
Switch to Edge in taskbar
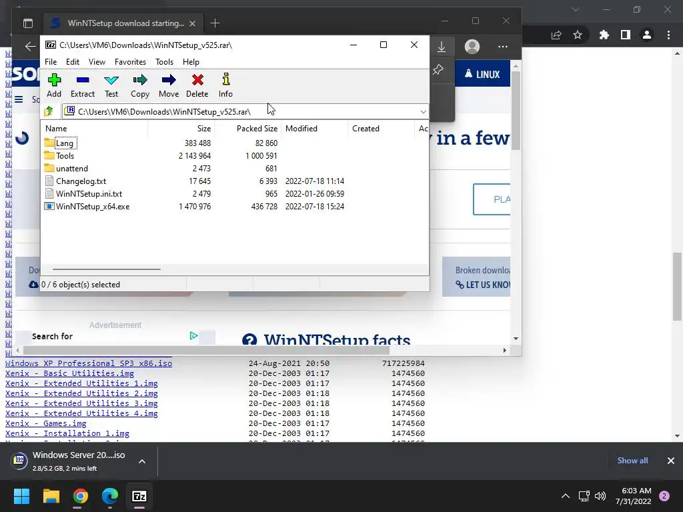point(110,496)
